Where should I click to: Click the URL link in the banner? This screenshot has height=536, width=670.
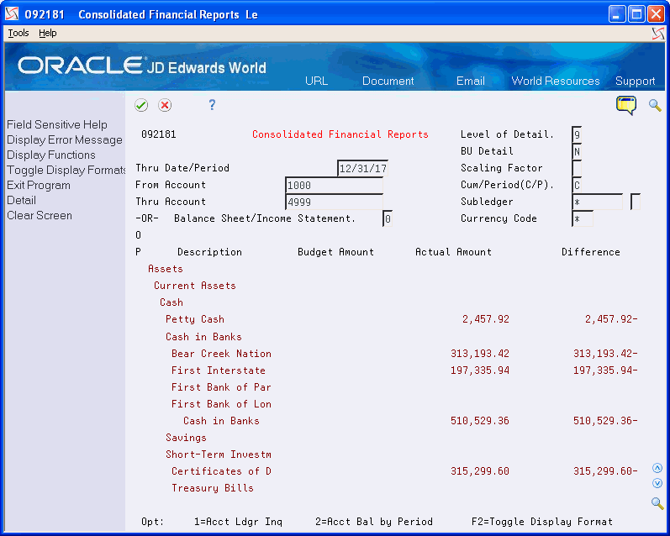(x=316, y=81)
